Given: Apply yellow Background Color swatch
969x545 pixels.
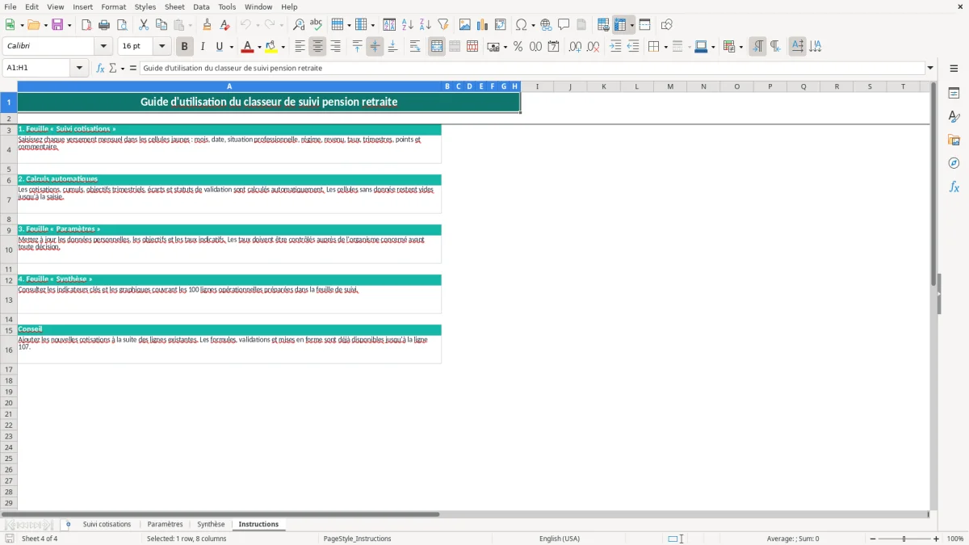Looking at the screenshot, I should click(271, 47).
